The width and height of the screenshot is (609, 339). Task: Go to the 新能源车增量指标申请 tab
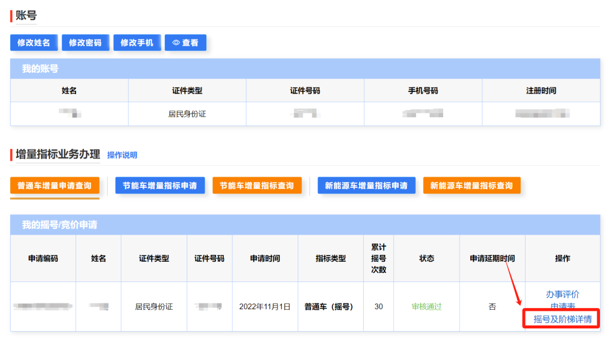click(367, 186)
